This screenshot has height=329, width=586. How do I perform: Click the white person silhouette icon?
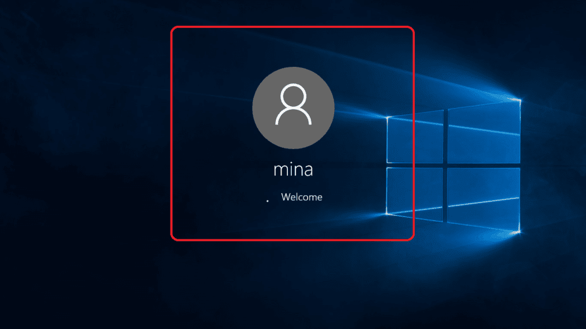(293, 105)
